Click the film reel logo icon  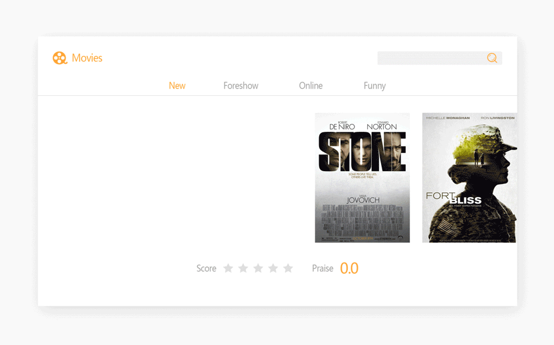pos(60,58)
